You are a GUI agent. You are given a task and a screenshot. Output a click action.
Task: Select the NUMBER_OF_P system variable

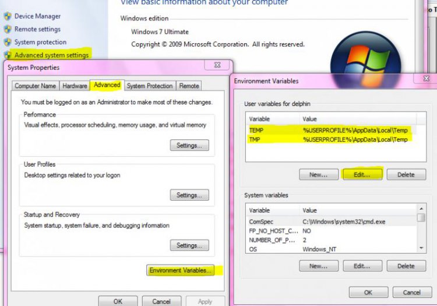click(x=332, y=240)
